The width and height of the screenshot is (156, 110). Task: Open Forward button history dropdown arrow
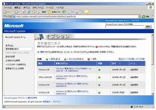(20, 12)
